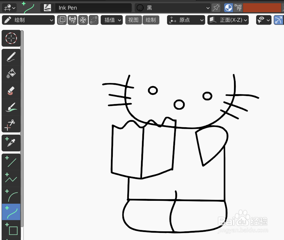This screenshot has height=240, width=284.
Task: Toggle the multiframe falloff option
Action: 83,20
